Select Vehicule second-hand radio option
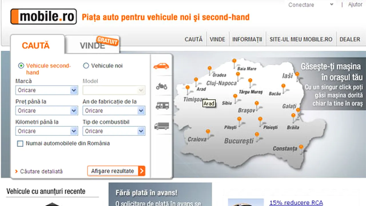The height and width of the screenshot is (206, 366). pos(21,66)
